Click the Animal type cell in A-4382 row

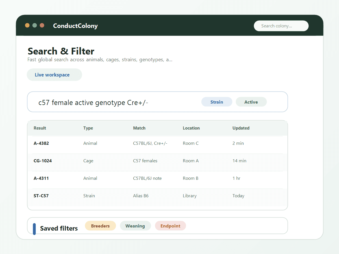(90, 143)
